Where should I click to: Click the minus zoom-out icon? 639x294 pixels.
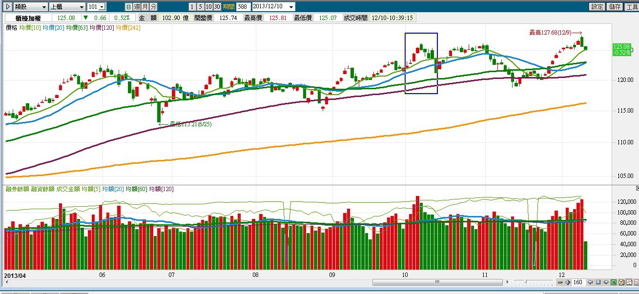(560, 282)
